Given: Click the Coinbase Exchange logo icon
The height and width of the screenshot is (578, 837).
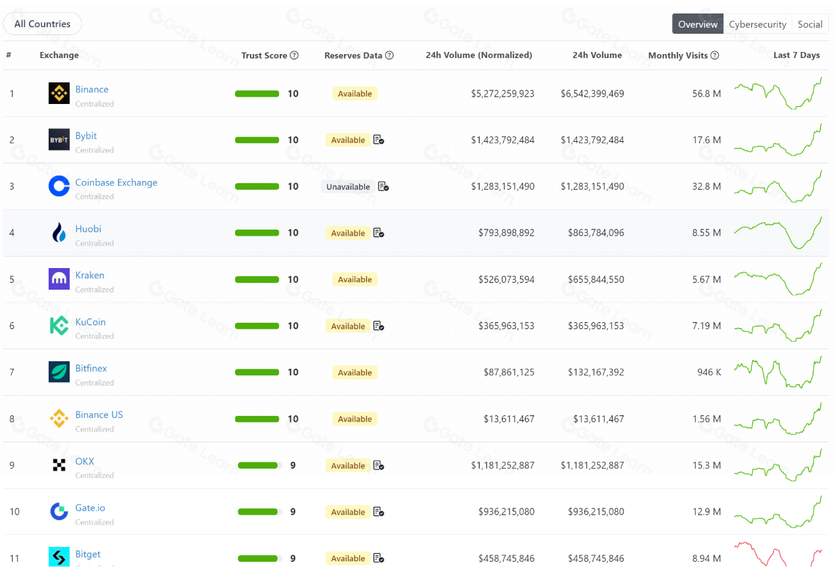Looking at the screenshot, I should (x=59, y=186).
